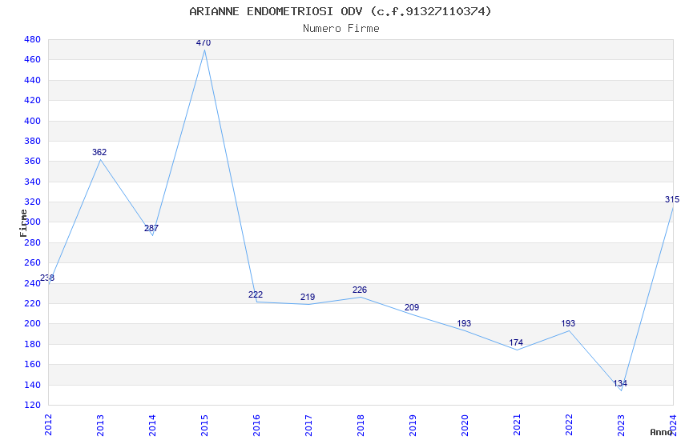681x440 pixels.
Task: Select the data label 238
Action: [x=47, y=278]
